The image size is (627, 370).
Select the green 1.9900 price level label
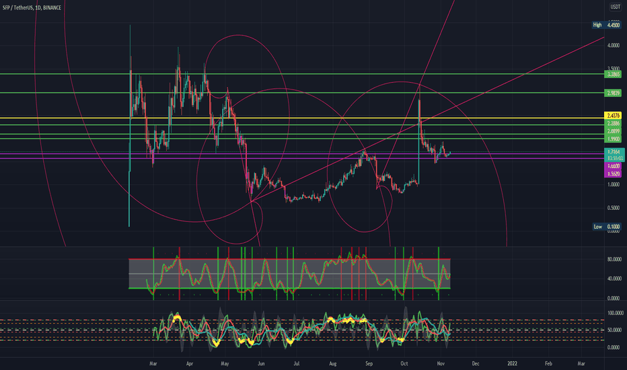(x=613, y=139)
